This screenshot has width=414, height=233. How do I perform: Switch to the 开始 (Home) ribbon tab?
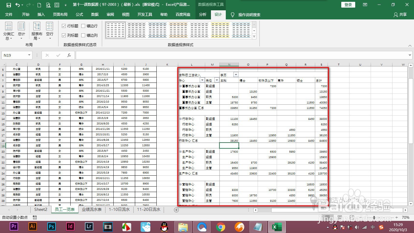[26, 15]
